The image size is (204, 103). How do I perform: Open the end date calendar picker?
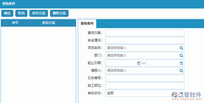click(x=181, y=63)
